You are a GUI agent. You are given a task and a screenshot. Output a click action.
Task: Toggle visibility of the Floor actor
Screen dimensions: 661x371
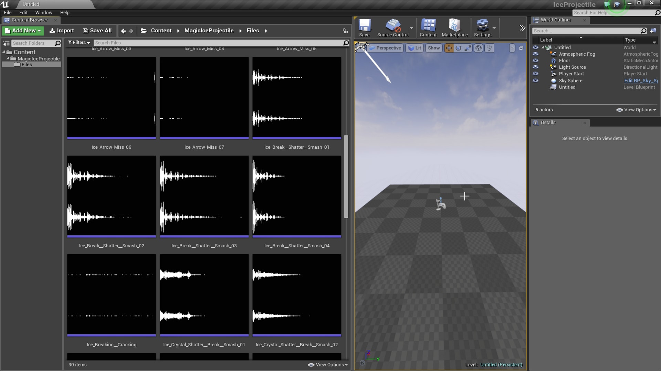536,60
